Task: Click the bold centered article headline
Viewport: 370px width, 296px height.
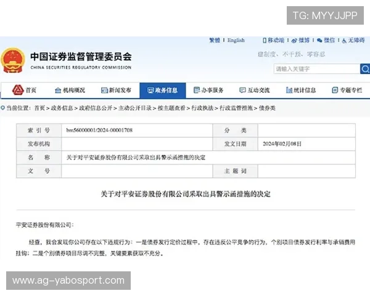Action: (186, 194)
